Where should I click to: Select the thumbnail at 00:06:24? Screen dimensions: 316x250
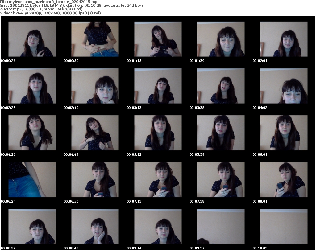click(x=32, y=180)
